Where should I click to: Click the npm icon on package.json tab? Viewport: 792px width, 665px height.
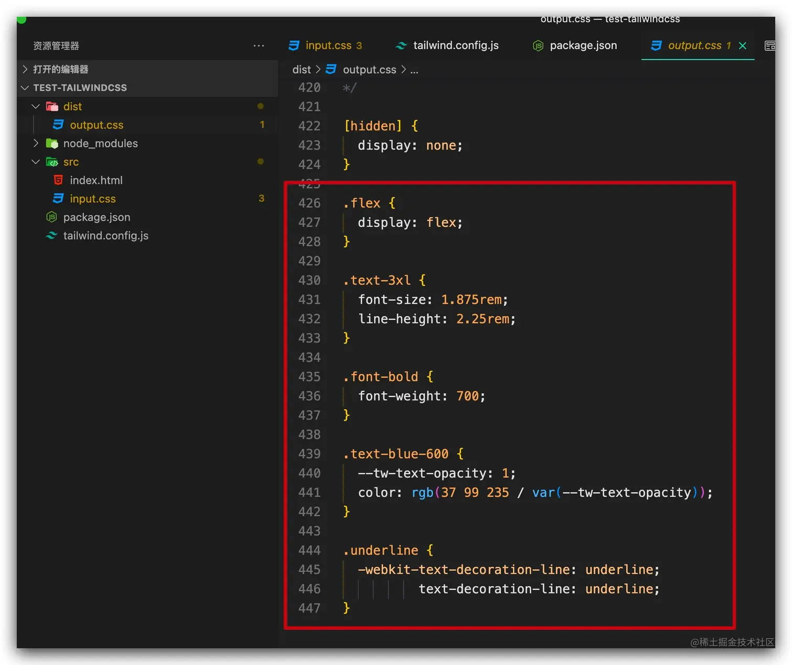537,46
